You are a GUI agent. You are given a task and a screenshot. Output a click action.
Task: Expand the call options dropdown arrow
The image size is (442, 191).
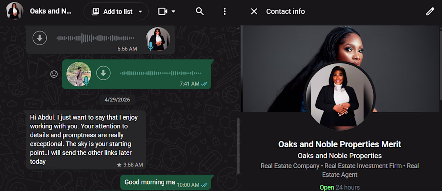click(174, 12)
